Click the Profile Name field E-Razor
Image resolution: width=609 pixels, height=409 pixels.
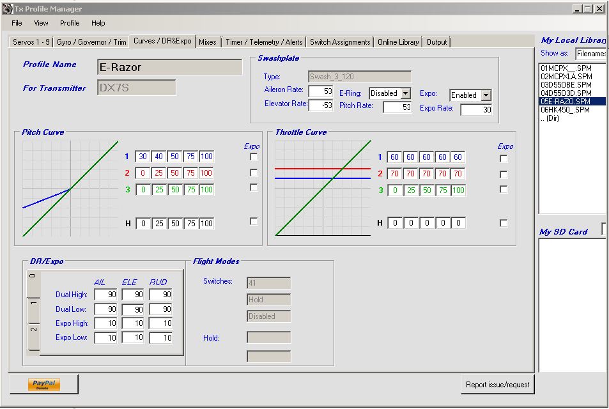pos(169,67)
